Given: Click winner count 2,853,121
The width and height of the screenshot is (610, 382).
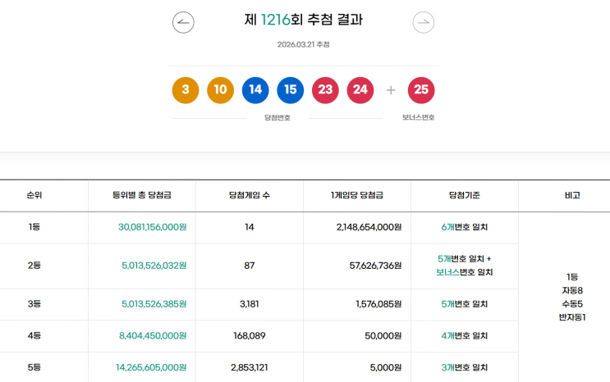Looking at the screenshot, I should tap(250, 367).
